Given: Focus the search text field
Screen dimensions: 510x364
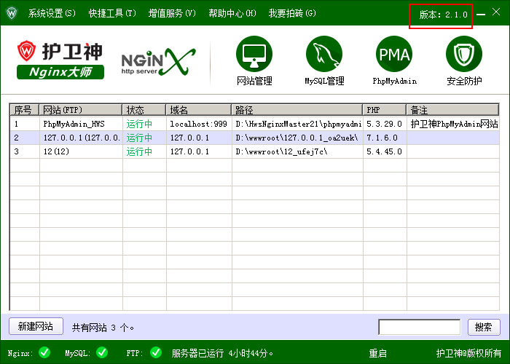Looking at the screenshot, I should coord(419,327).
